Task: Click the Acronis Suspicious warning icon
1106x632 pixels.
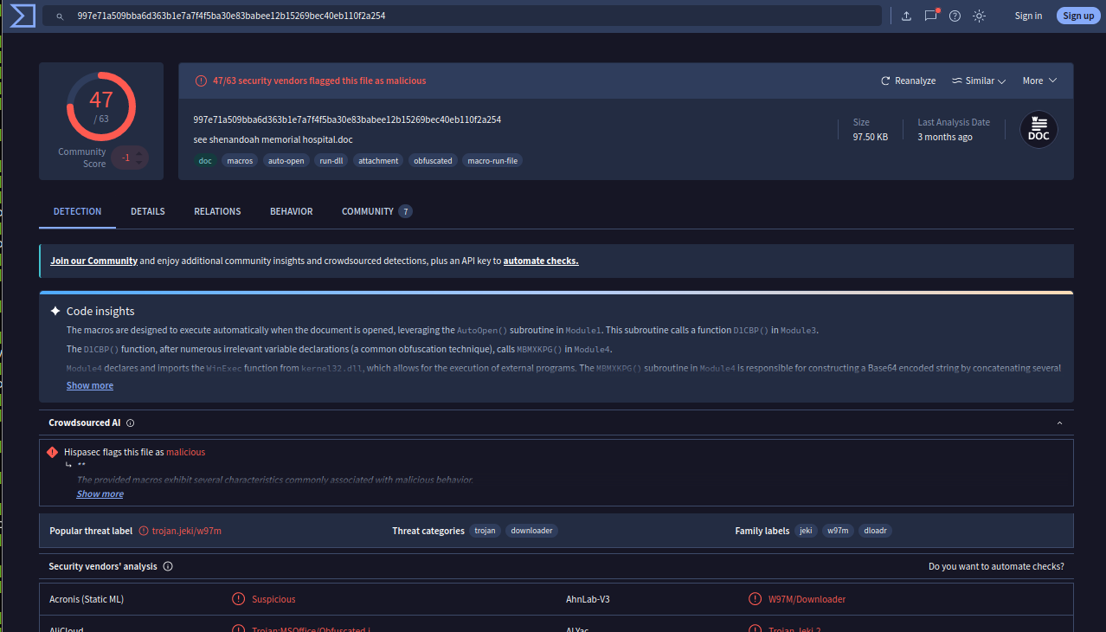Action: [238, 599]
